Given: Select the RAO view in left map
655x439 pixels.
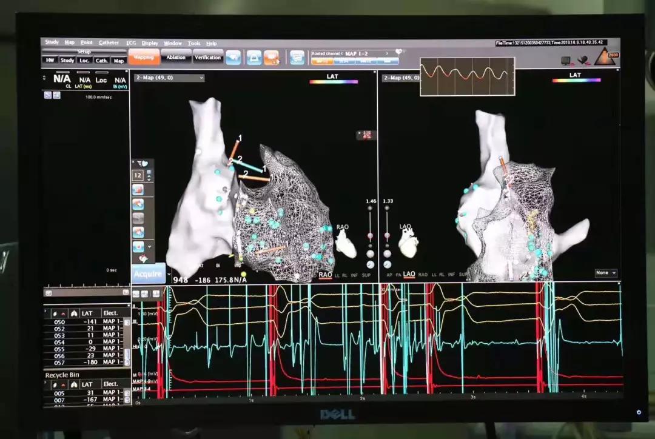Looking at the screenshot, I should (x=326, y=275).
